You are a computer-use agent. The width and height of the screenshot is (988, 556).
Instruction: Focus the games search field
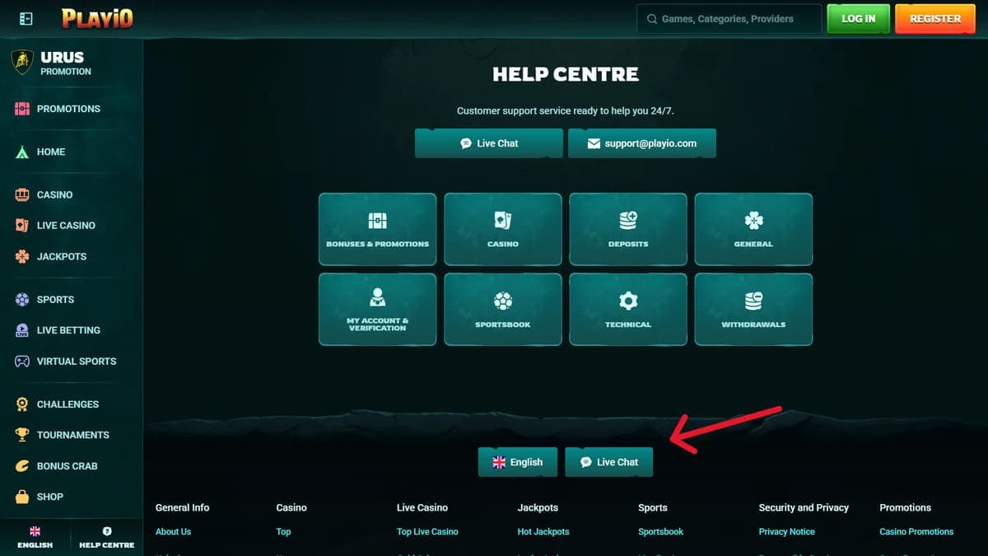(x=729, y=18)
